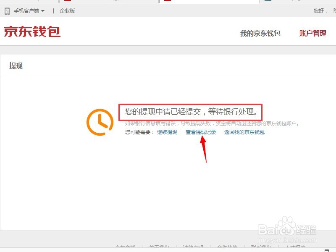The image size is (336, 252).
Task: Click 继续提现 to withdraw again
Action: click(167, 131)
